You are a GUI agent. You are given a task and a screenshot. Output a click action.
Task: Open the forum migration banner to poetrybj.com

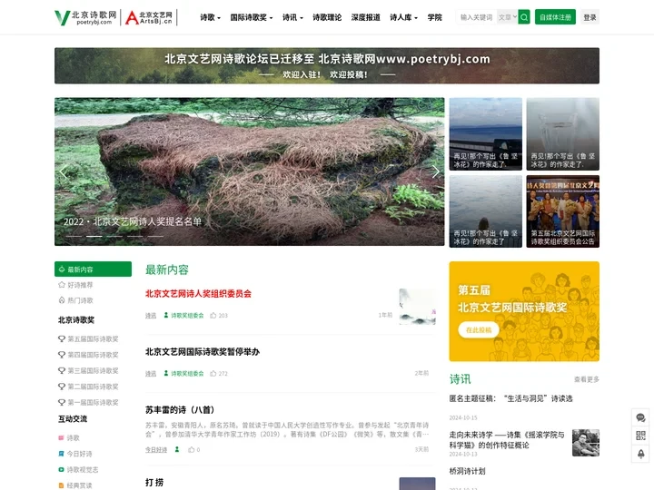click(327, 66)
